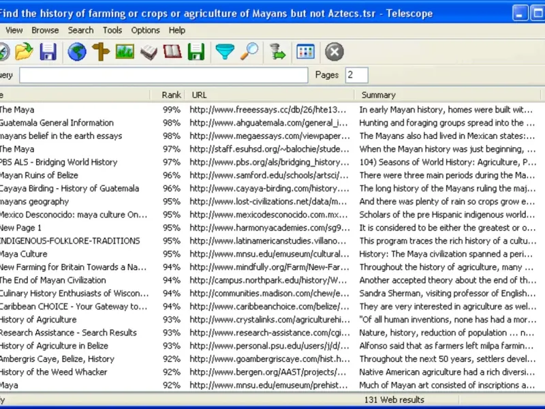
Task: Sort results by the Summary column header
Action: coord(448,95)
